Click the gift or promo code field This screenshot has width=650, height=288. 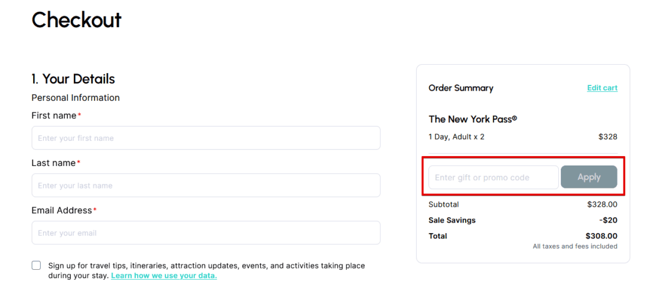coord(493,177)
